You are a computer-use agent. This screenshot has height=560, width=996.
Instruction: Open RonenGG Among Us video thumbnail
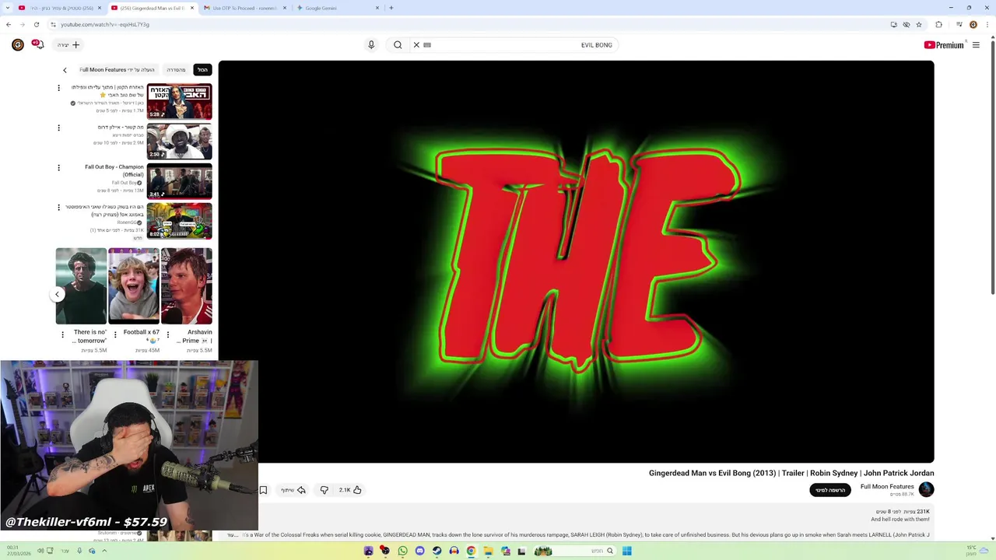179,221
